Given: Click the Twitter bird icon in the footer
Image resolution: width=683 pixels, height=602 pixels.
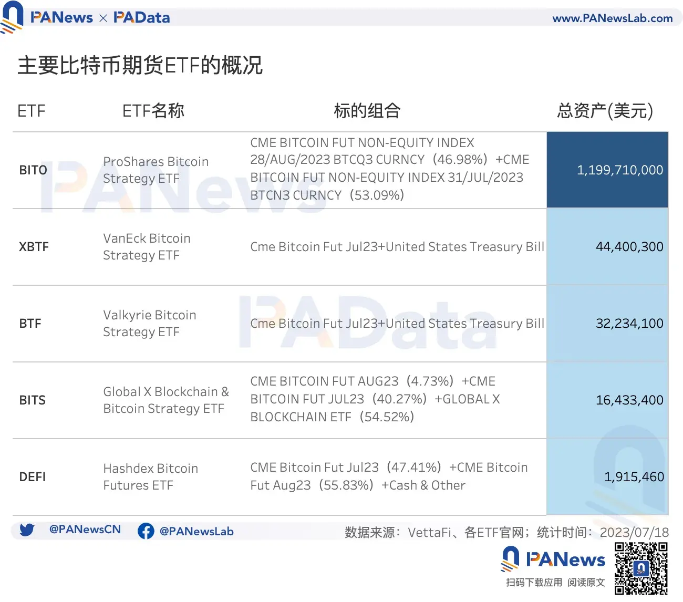Looking at the screenshot, I should pos(27,531).
